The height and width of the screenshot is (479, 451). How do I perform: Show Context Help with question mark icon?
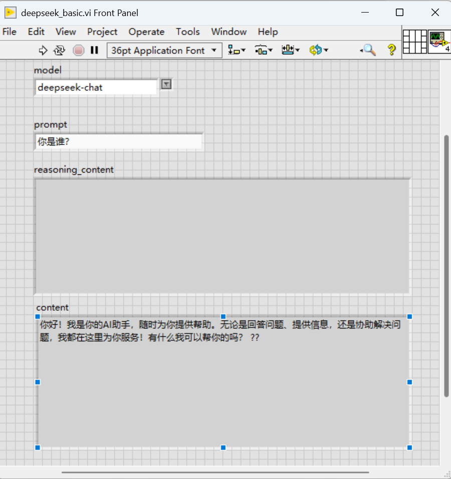click(x=392, y=50)
